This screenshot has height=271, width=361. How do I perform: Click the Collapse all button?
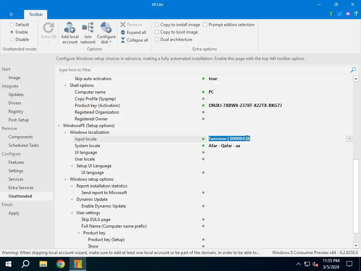tap(134, 40)
